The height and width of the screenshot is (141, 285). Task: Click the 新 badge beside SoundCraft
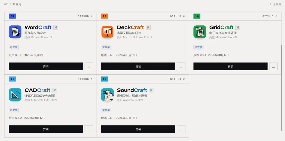(151, 90)
